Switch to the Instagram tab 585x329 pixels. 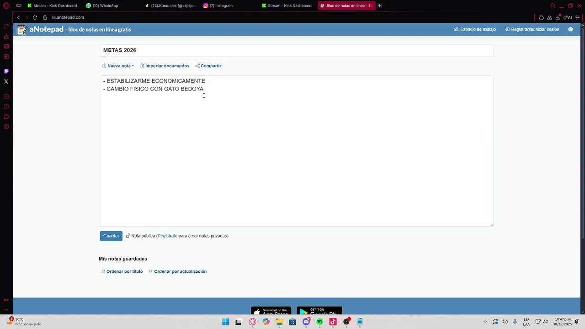[x=218, y=5]
